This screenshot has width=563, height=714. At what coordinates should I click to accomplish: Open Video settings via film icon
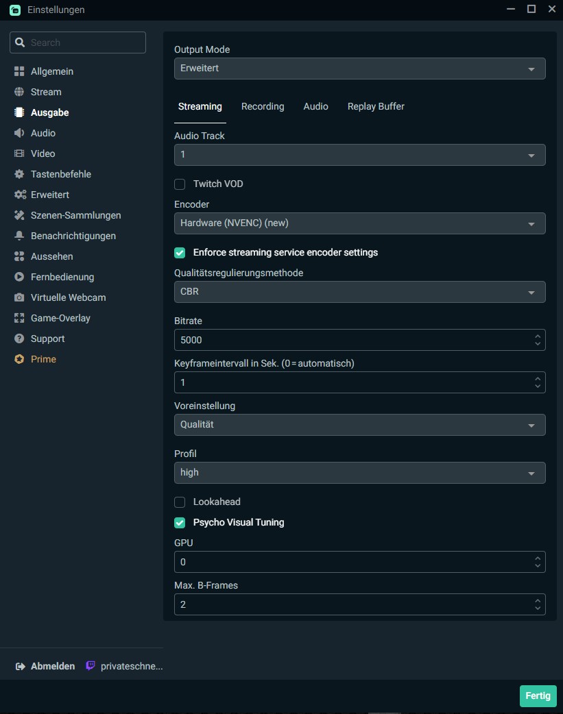(x=19, y=153)
